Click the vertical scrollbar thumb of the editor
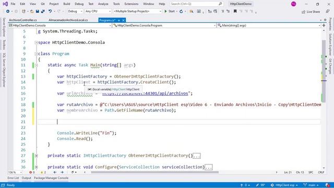The width and height of the screenshot is (334, 188). (x=324, y=72)
